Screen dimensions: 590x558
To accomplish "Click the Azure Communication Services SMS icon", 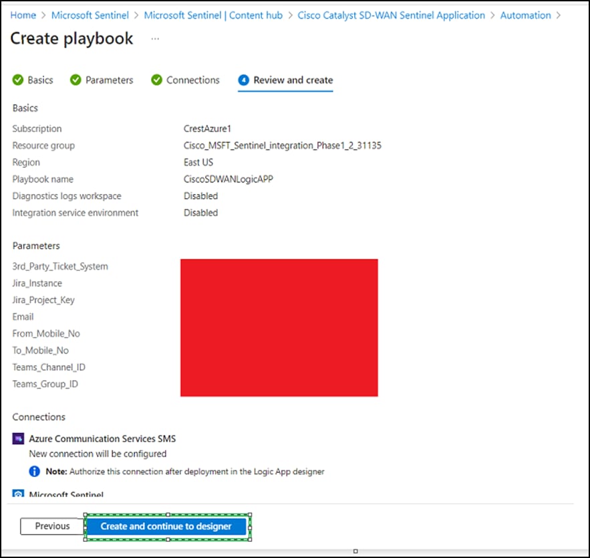I will [18, 438].
